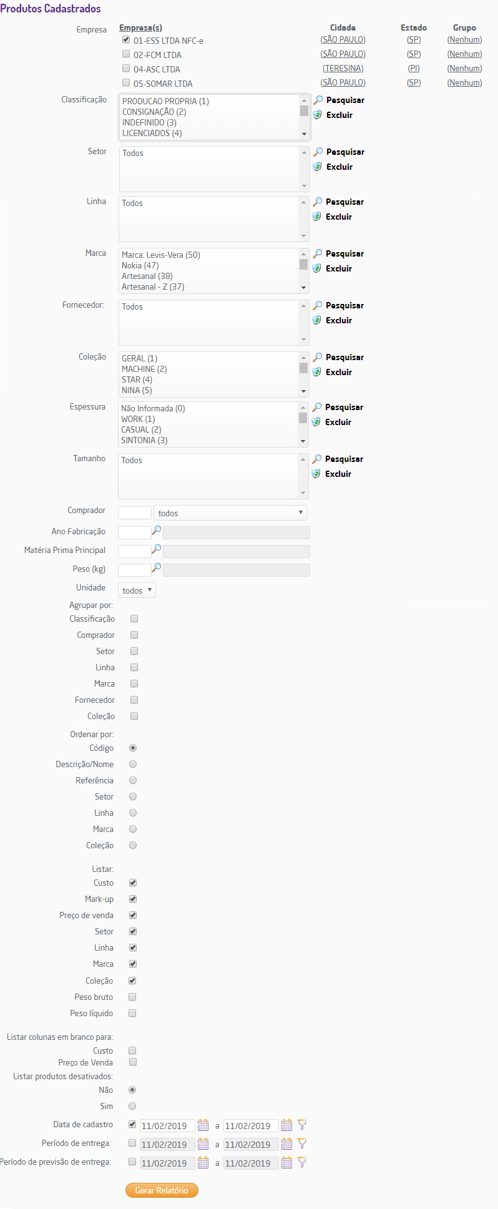Click the Data de cadastro filter funnel icon
498x1209 pixels.
[x=302, y=1125]
